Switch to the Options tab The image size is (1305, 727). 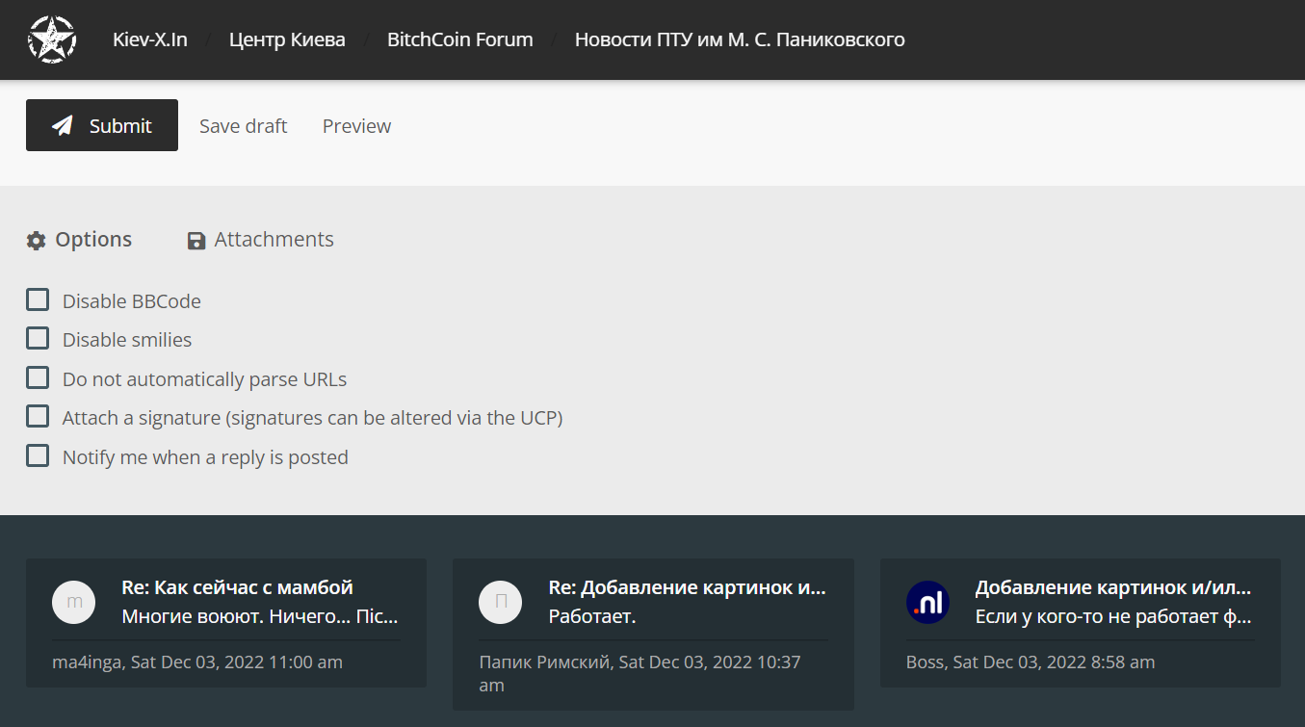pyautogui.click(x=92, y=240)
